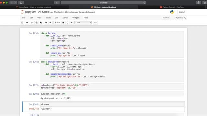Open the browser tab overview icon
Viewport: 207px width, 116px height.
(x=205, y=3)
